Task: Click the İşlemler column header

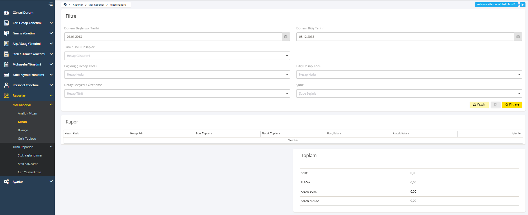Action: pos(516,134)
